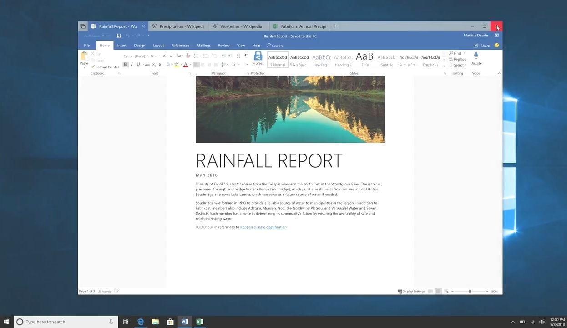Collapse the ribbon with the chevron
The height and width of the screenshot is (328, 567).
pos(499,73)
